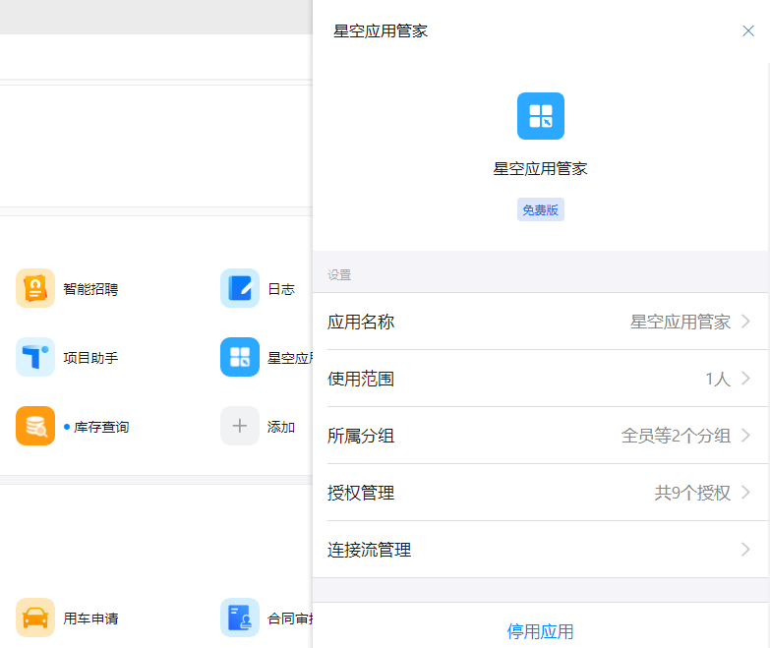Open the 合同审批 app icon

pyautogui.click(x=240, y=619)
